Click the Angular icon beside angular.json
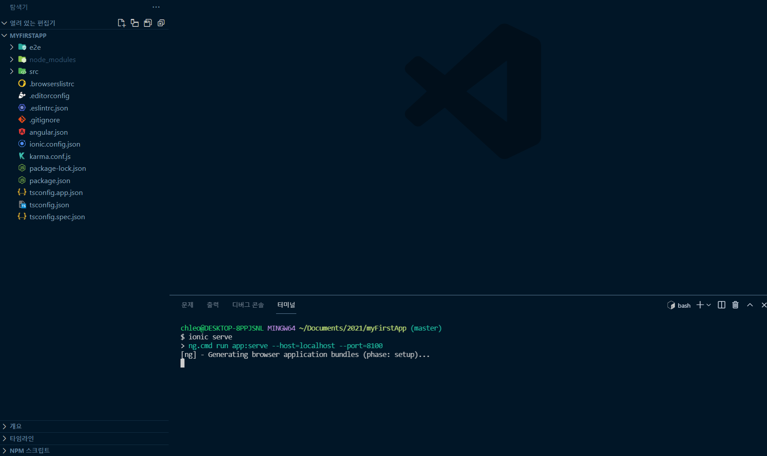767x456 pixels. point(22,132)
